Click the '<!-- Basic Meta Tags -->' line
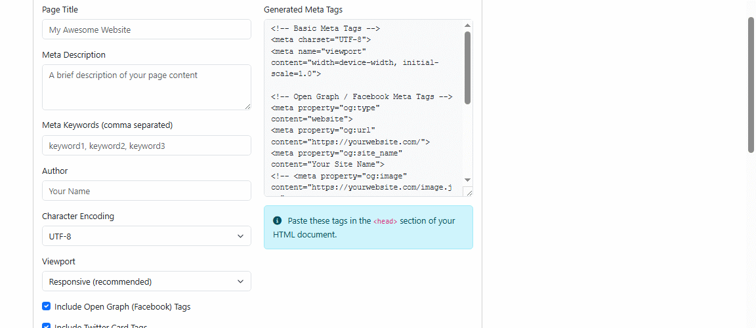756x328 pixels. pos(325,28)
